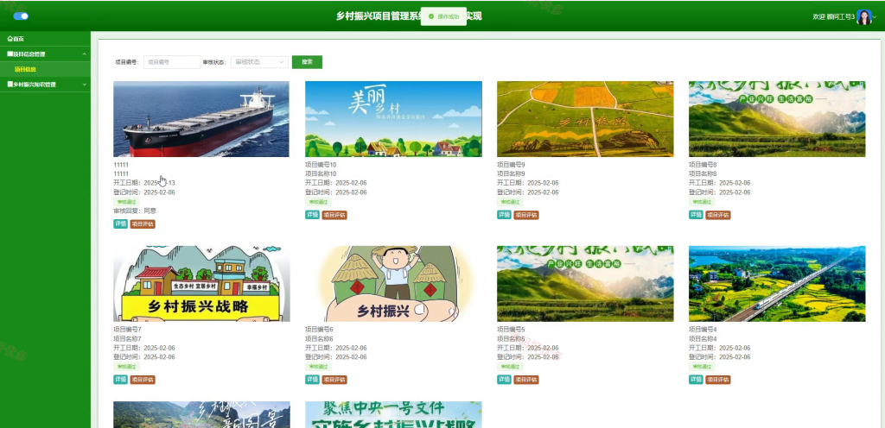Collapse the 项目信息管理 menu chevron
This screenshot has height=428, width=885.
point(84,54)
